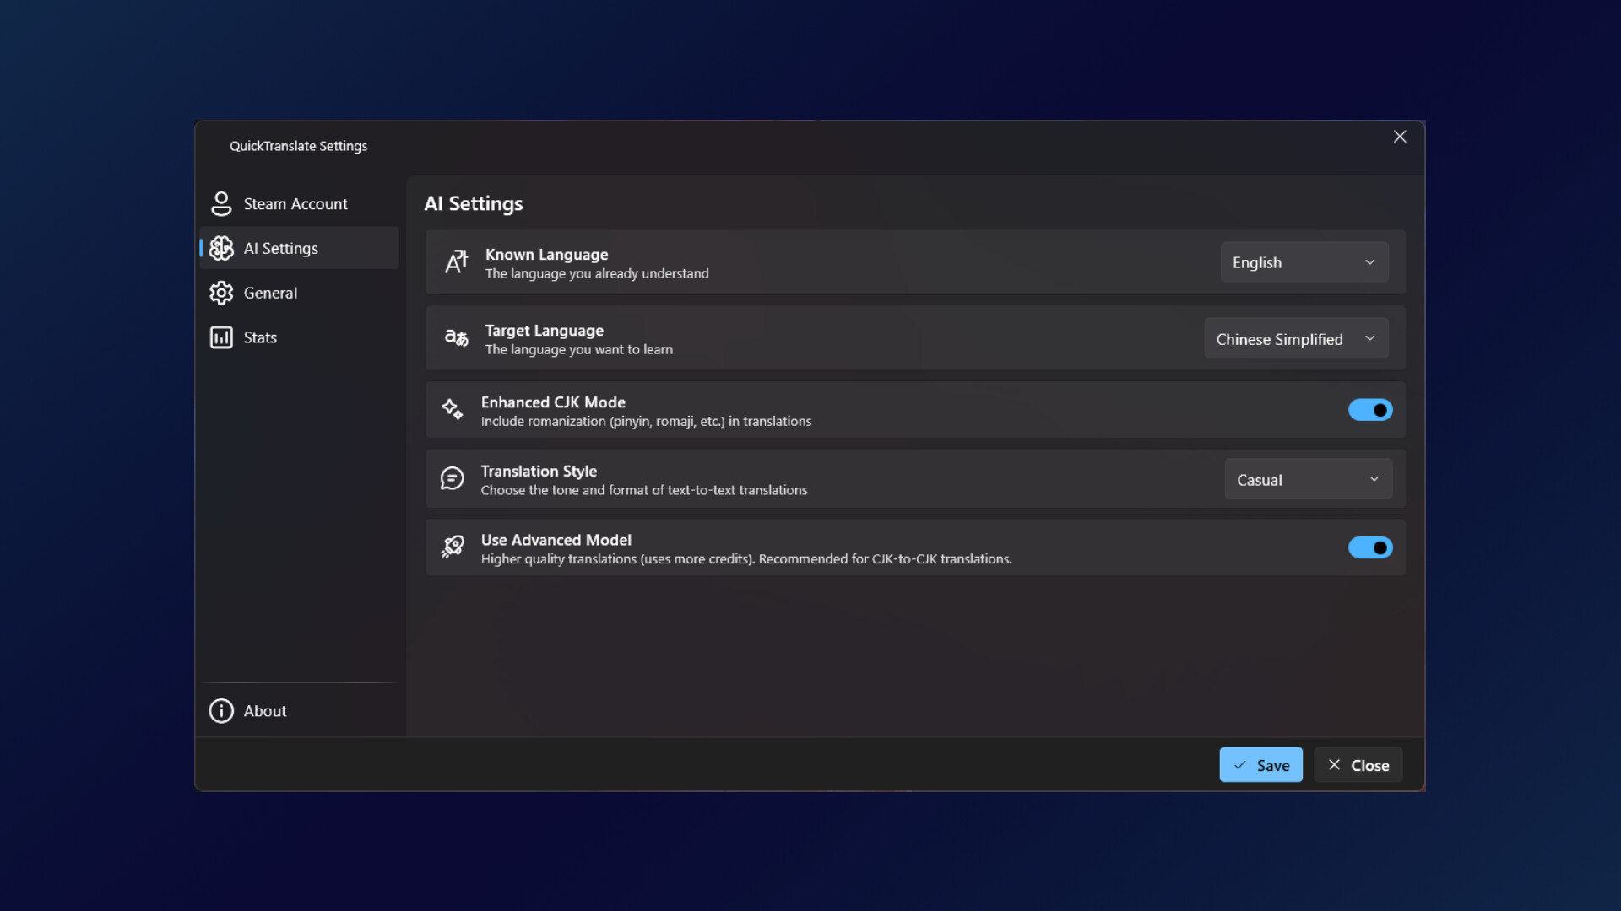Open the Known Language English dropdown

point(1304,262)
